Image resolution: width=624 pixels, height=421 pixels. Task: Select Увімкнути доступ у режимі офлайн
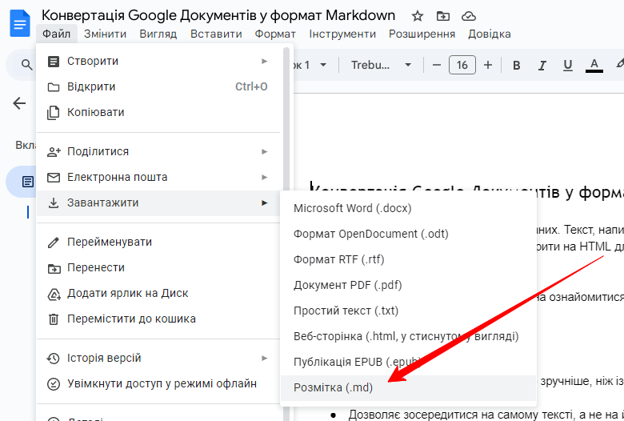158,384
